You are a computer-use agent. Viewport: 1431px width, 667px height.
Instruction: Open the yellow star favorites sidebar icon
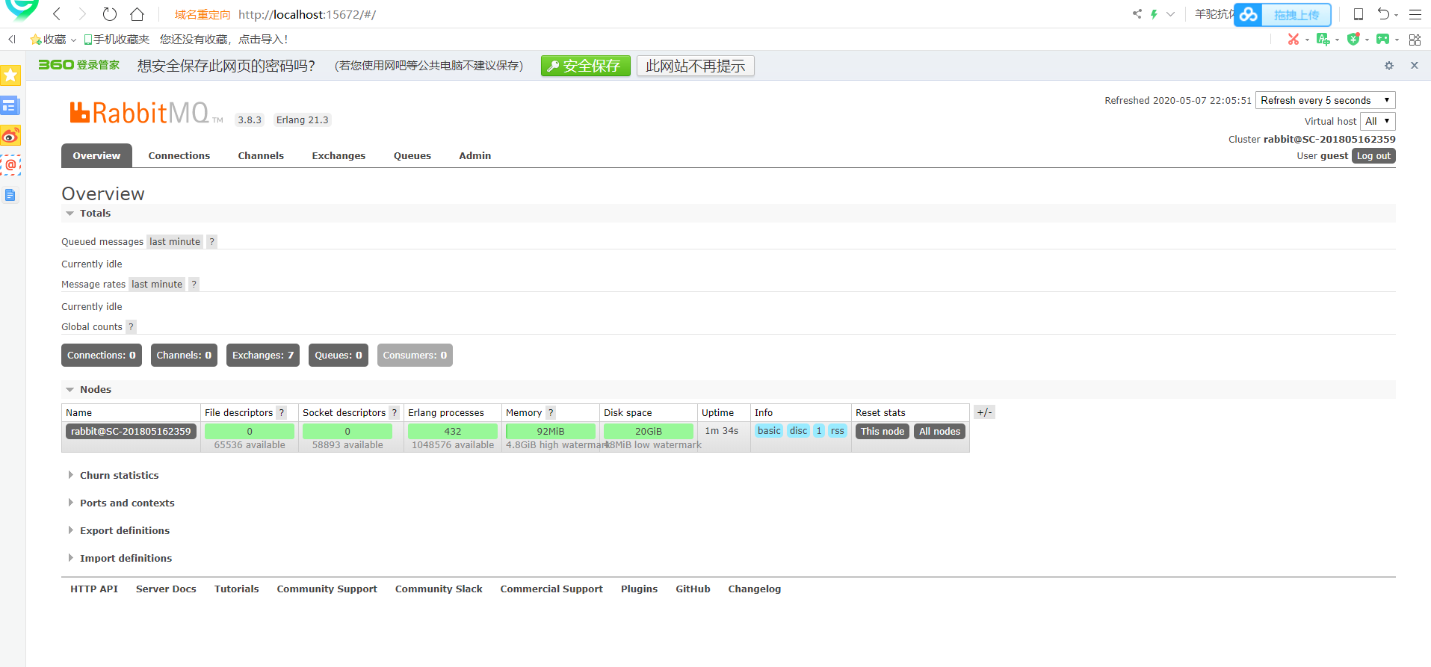point(10,75)
